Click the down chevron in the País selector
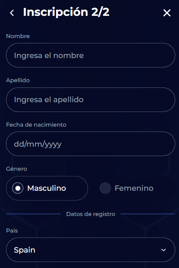 click(164, 250)
